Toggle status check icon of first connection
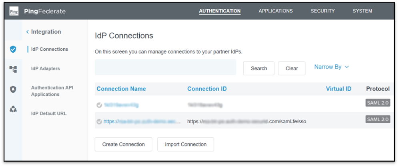399x166 pixels. pos(99,105)
